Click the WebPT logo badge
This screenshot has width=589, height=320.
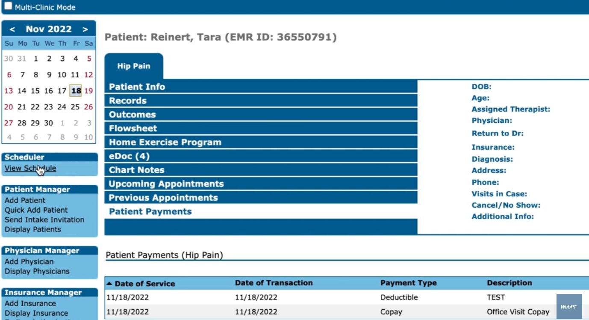[x=568, y=307]
